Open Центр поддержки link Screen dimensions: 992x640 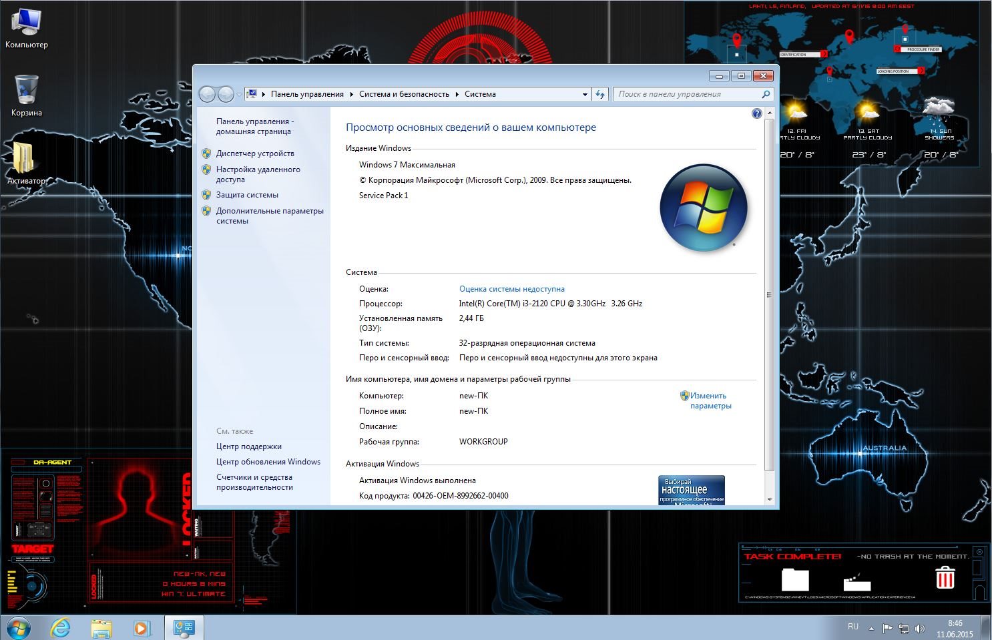tap(249, 446)
